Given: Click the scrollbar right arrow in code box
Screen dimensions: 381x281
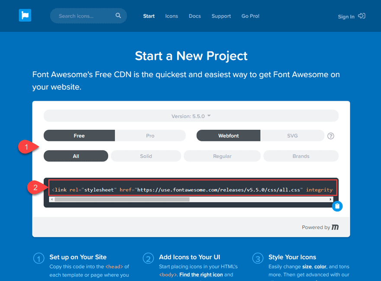Looking at the screenshot, I should 330,199.
